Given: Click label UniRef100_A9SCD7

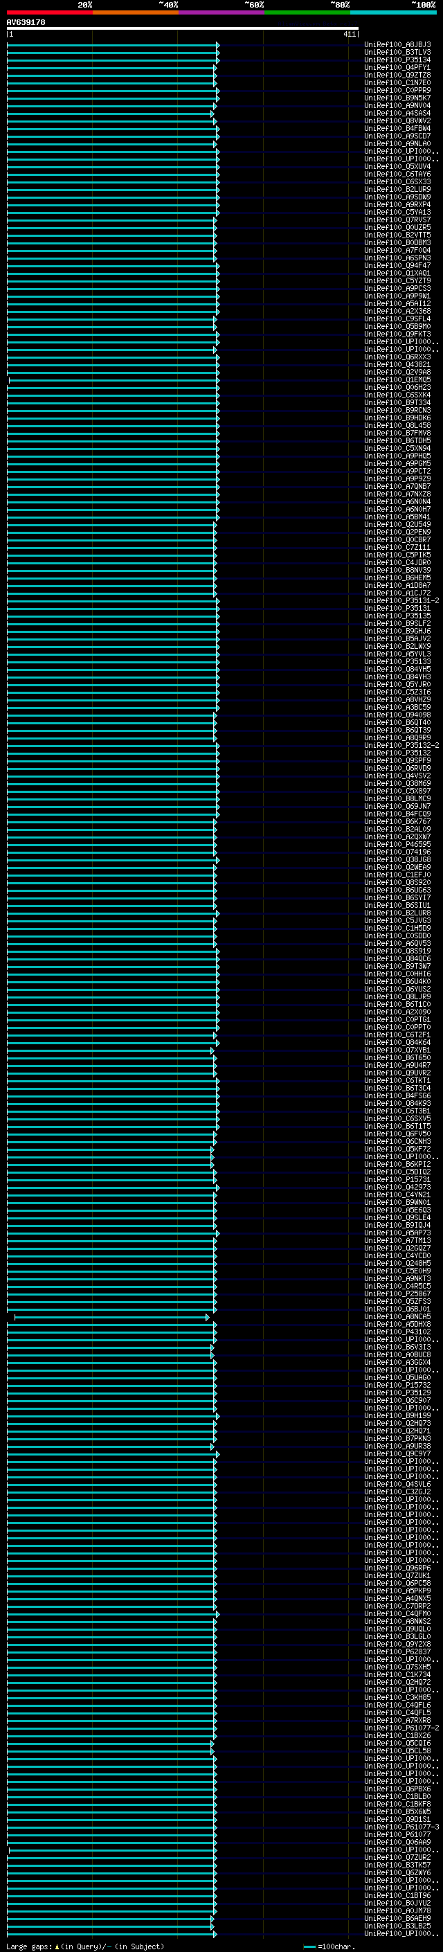Looking at the screenshot, I should 397,136.
